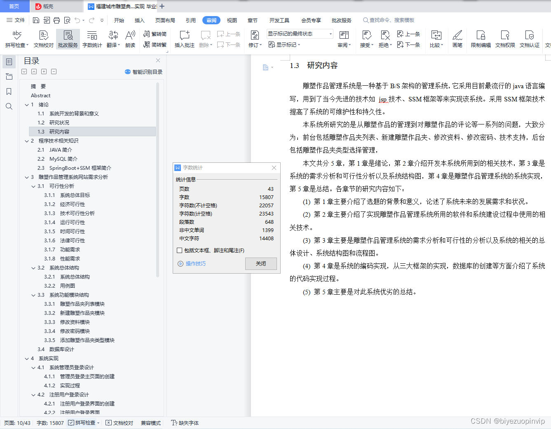551x429 pixels.
Task: Switch to the 视图 ribbon tab
Action: point(232,20)
